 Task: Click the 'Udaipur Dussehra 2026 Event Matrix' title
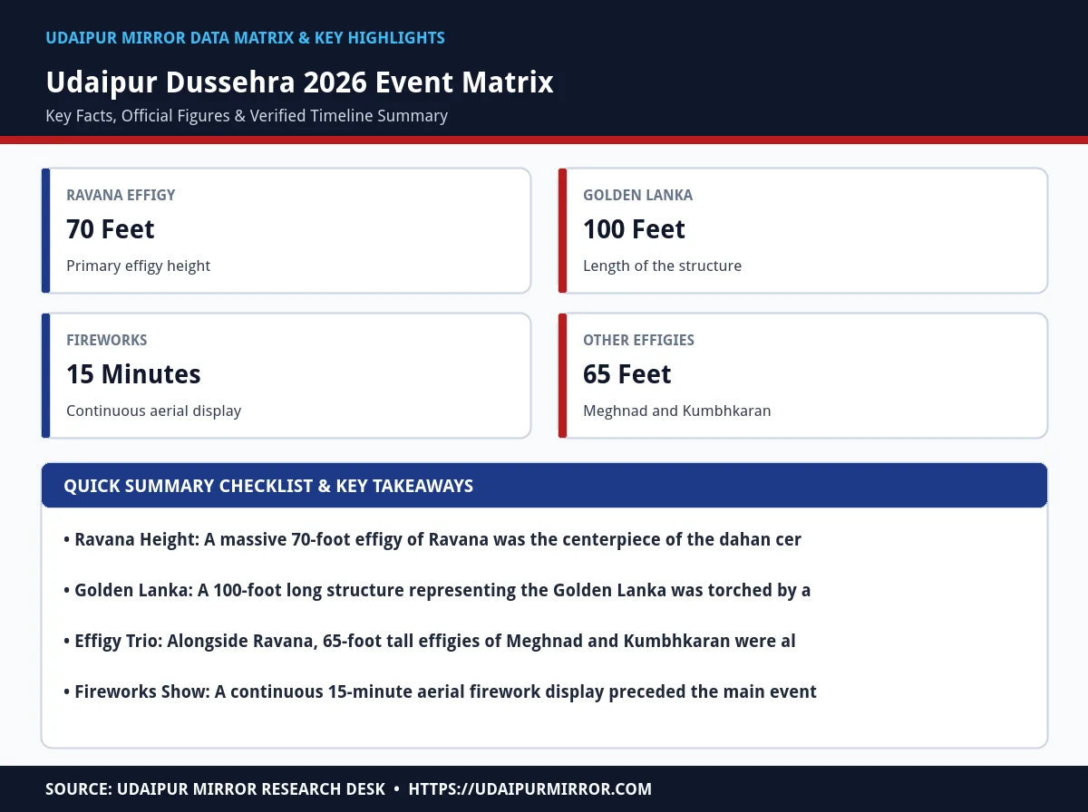click(299, 82)
